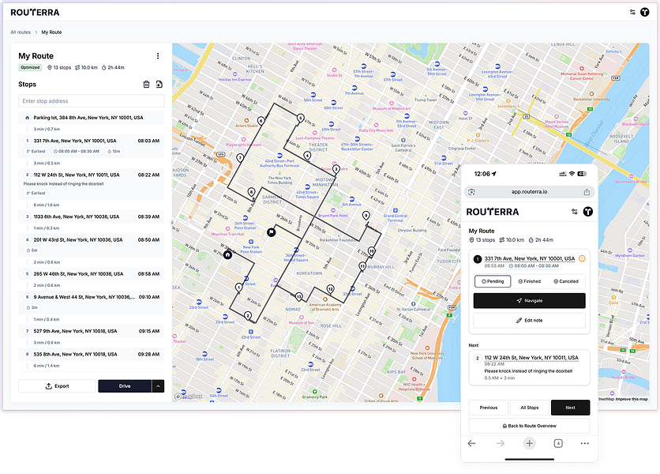Click the 08:00 AM - 08:30 AM time window tag

tap(77, 151)
